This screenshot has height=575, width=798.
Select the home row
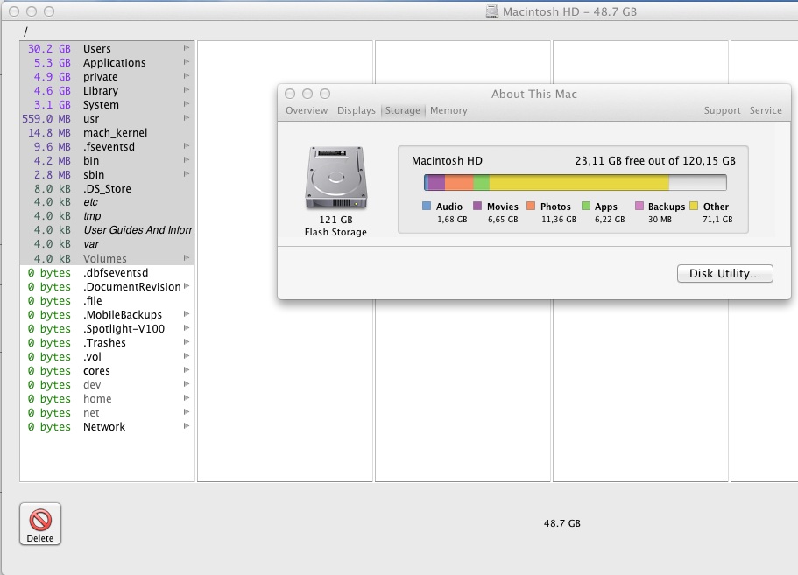[107, 398]
